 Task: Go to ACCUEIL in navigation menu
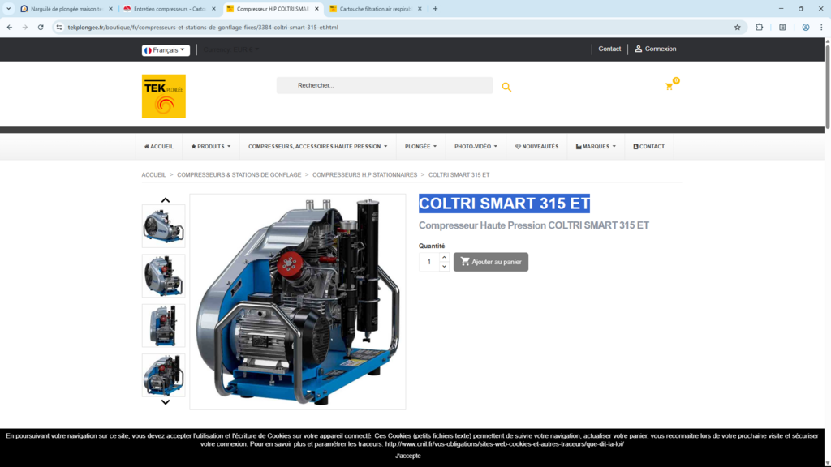(159, 147)
